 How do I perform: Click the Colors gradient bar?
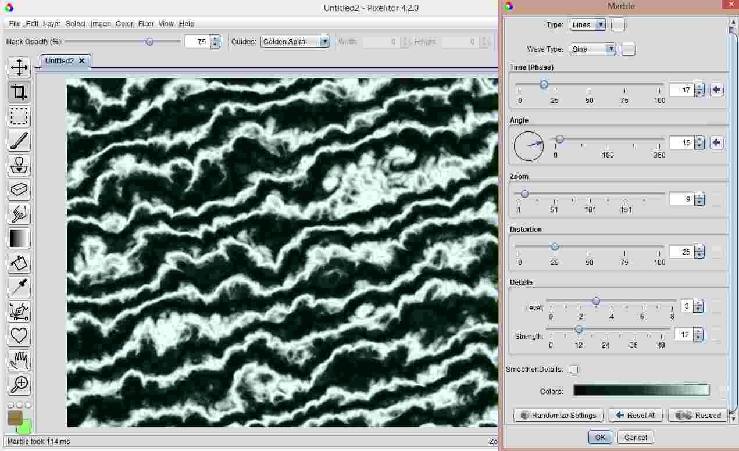coord(641,391)
